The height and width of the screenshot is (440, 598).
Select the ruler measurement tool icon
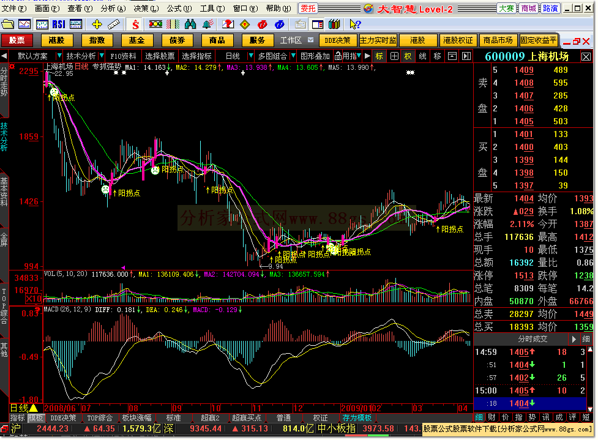[x=114, y=24]
